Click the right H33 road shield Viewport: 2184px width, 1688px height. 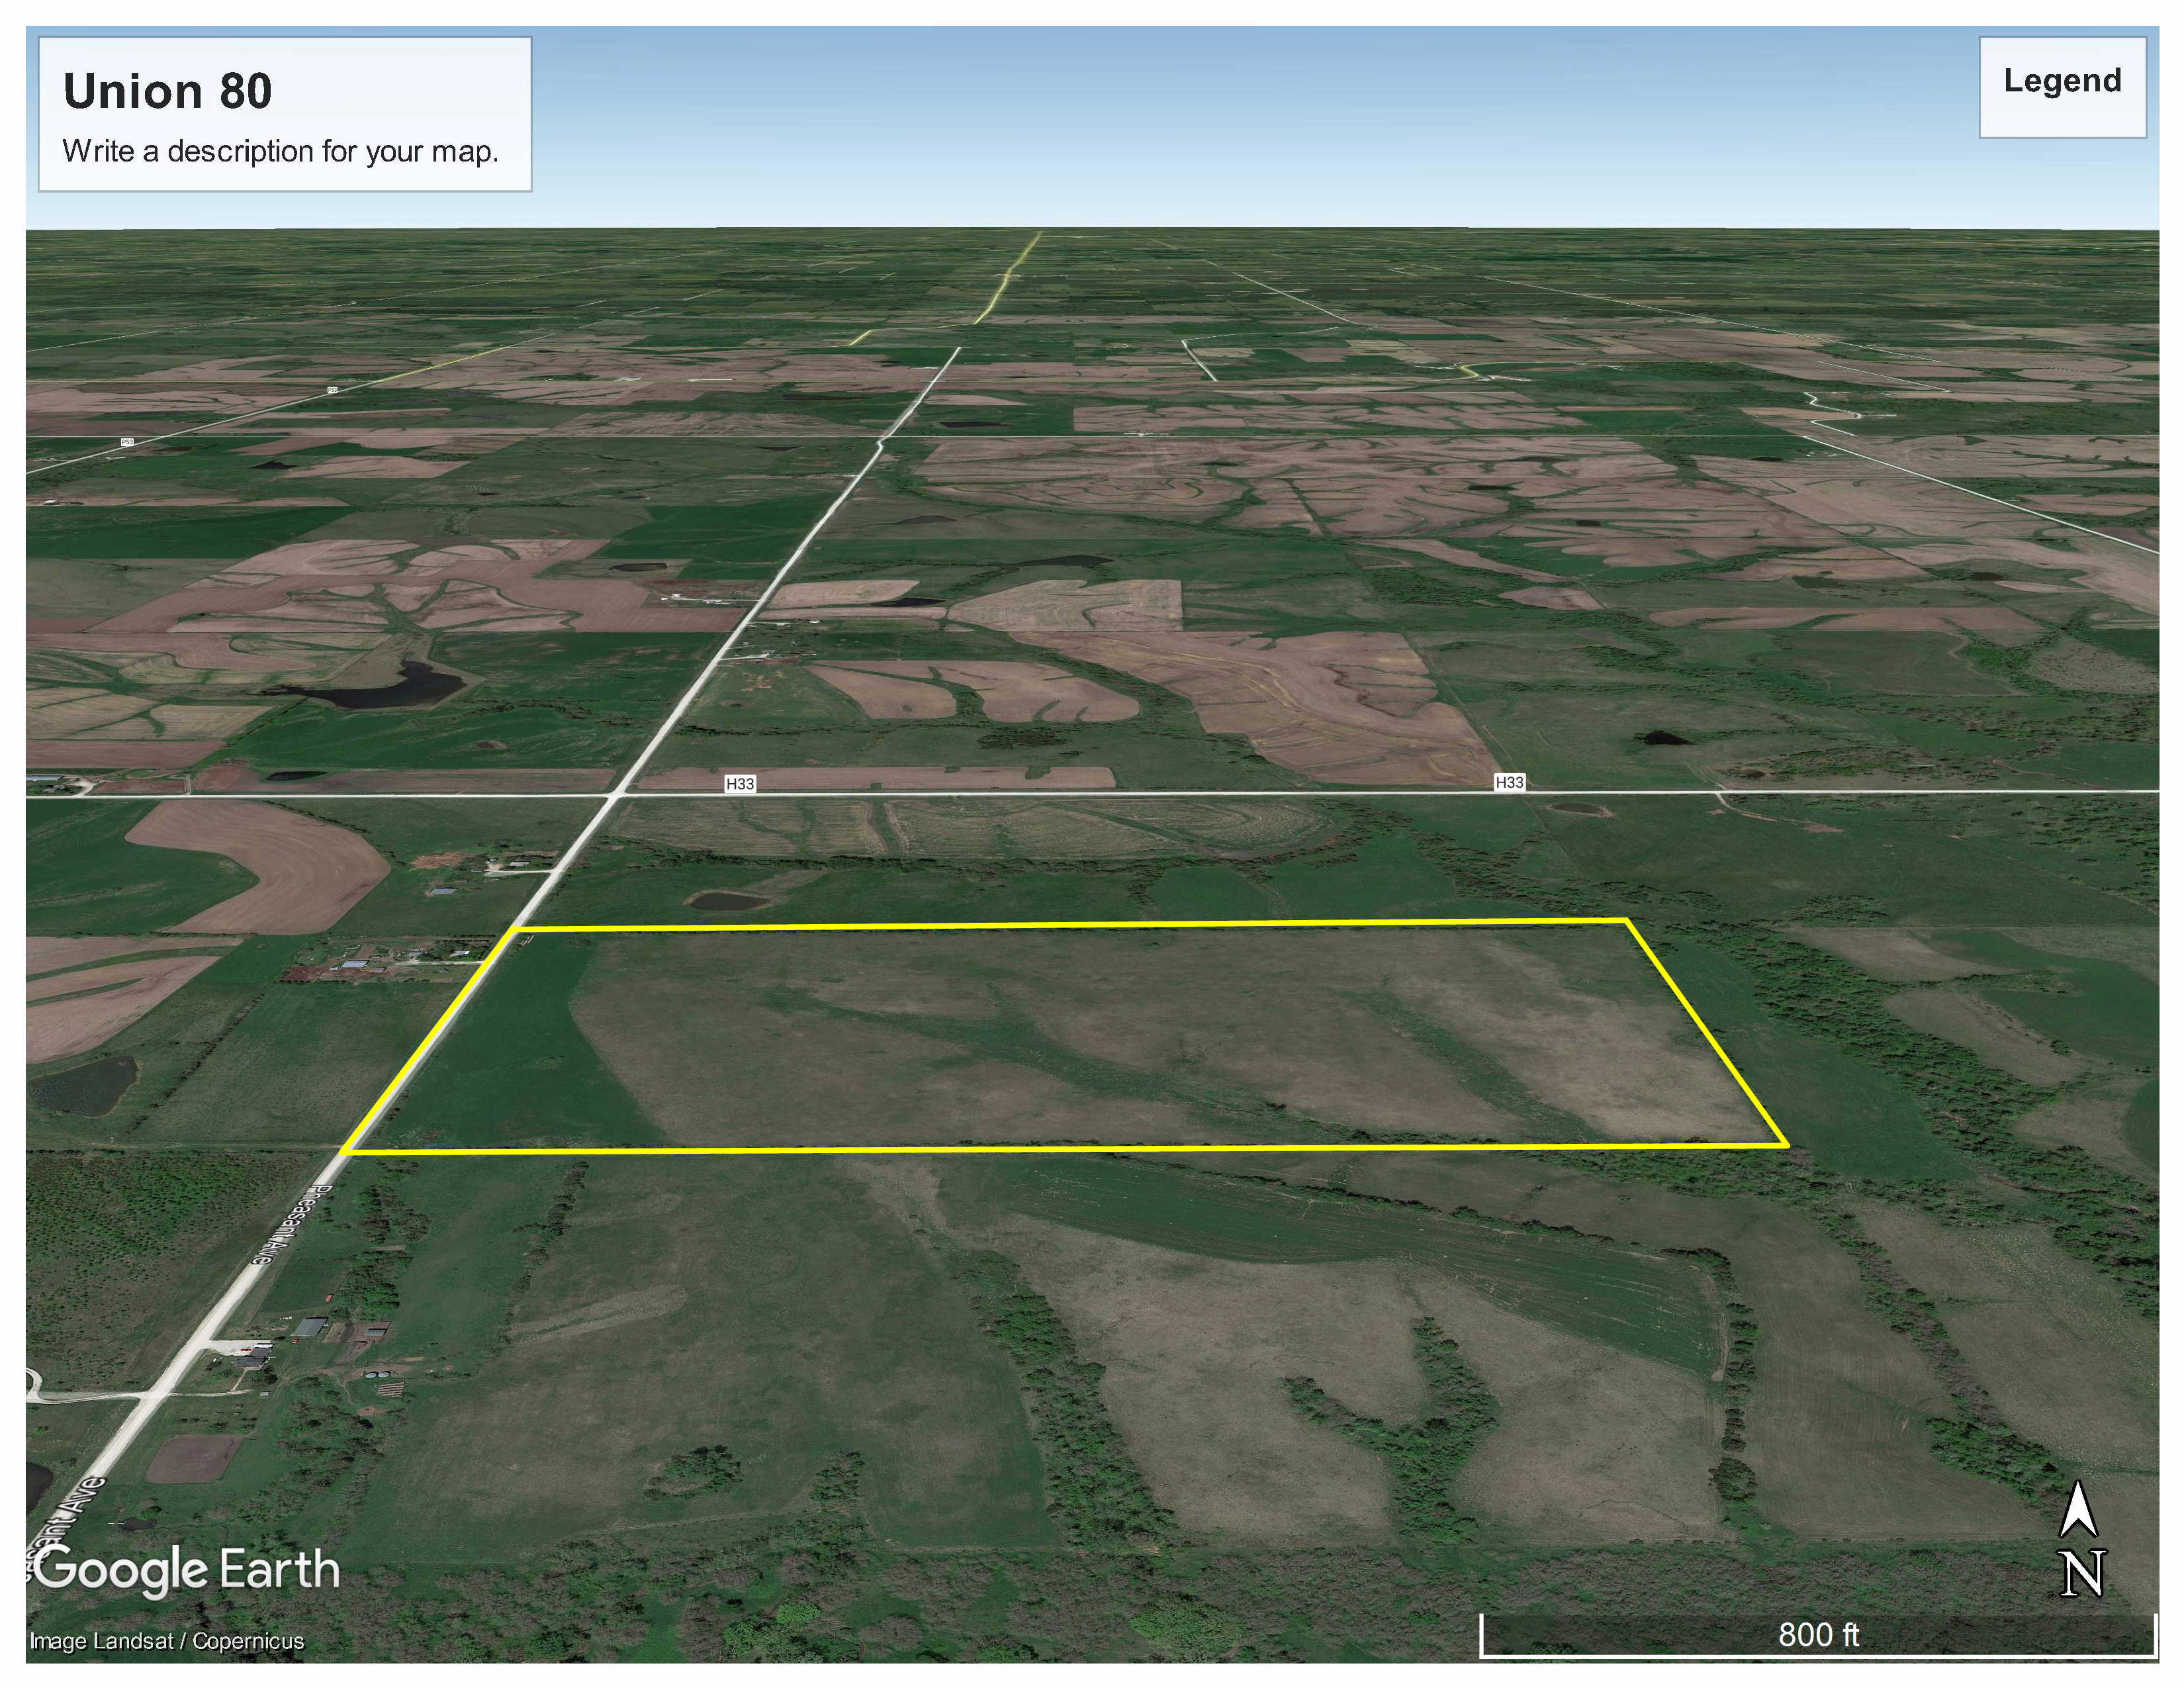pyautogui.click(x=1509, y=782)
